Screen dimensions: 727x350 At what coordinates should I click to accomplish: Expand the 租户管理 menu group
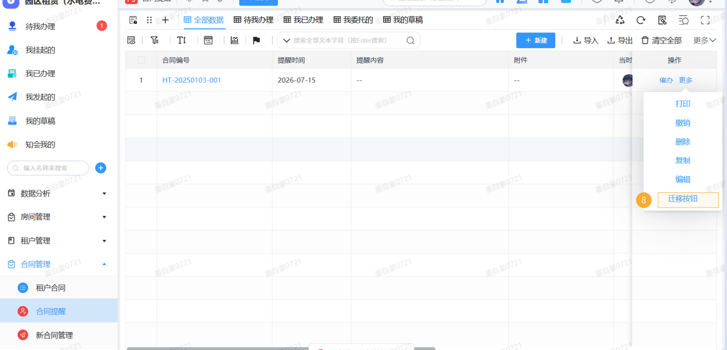[58, 241]
